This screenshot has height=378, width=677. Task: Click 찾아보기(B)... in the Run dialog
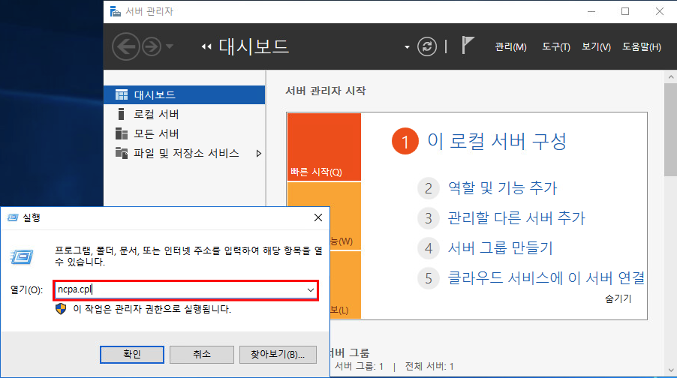[278, 354]
